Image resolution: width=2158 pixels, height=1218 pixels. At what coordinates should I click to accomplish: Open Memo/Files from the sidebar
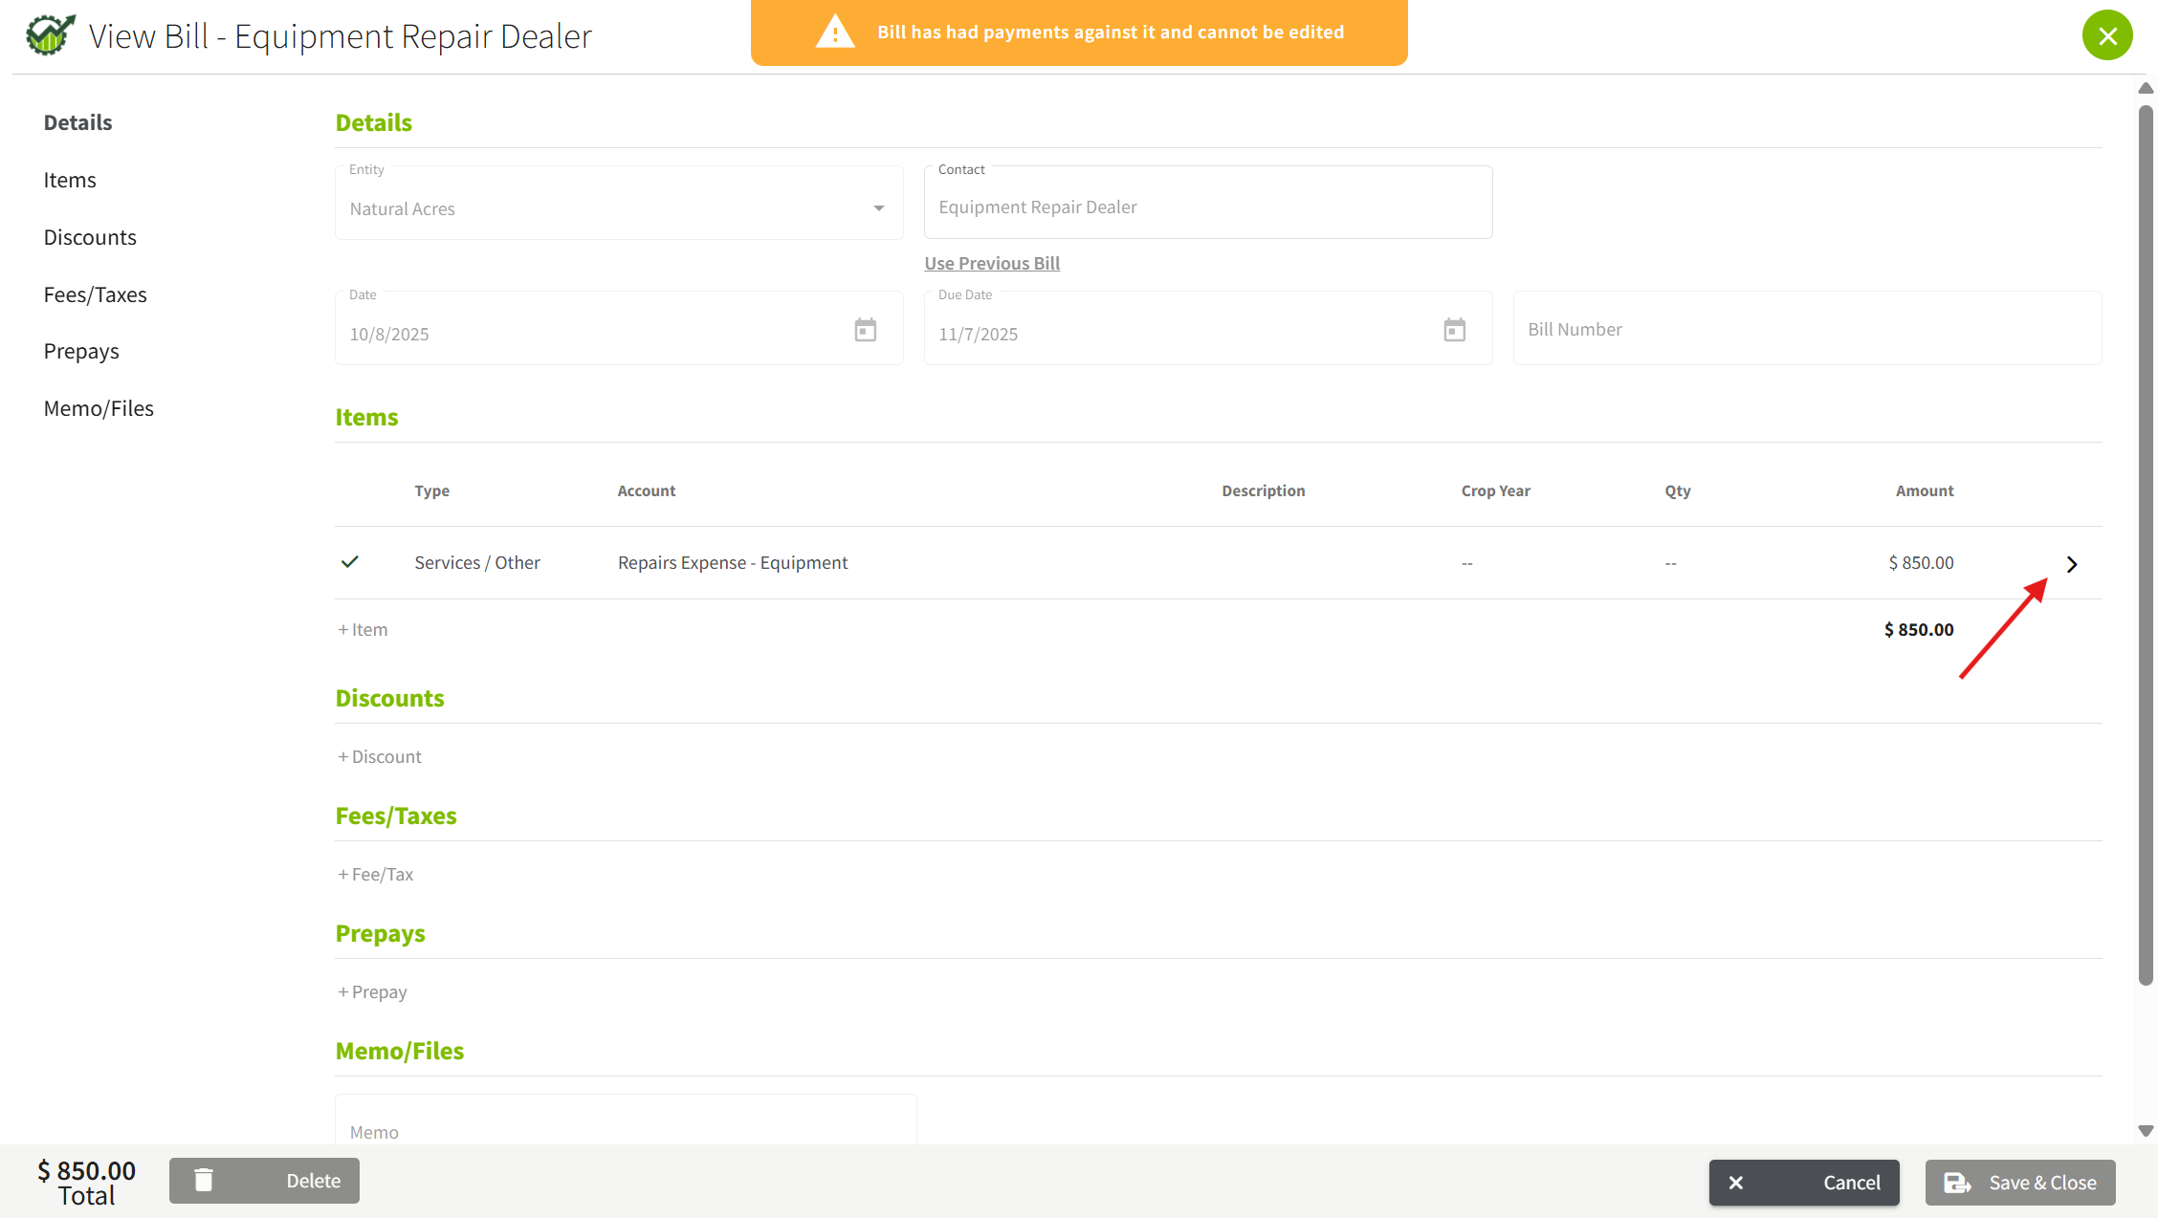pos(99,408)
